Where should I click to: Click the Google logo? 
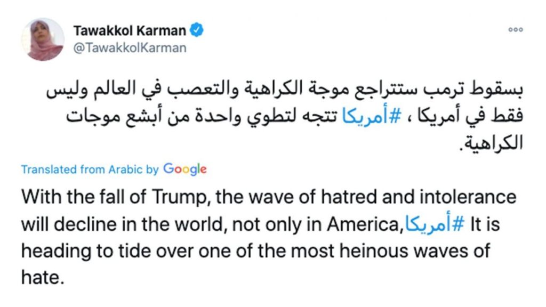[184, 169]
